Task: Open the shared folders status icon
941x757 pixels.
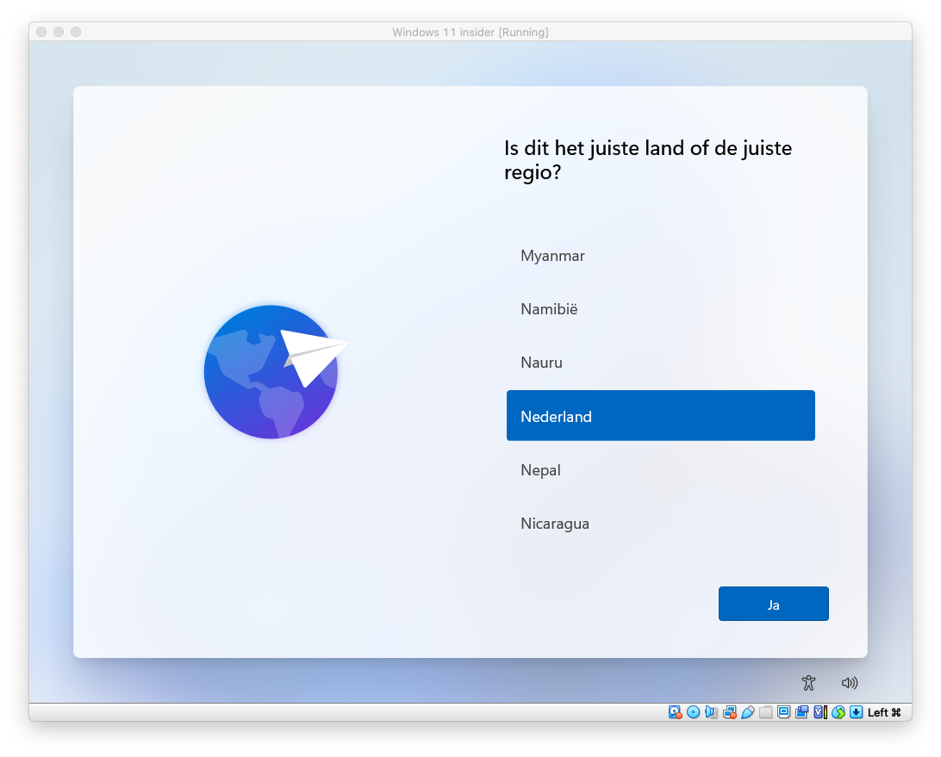Action: [765, 712]
